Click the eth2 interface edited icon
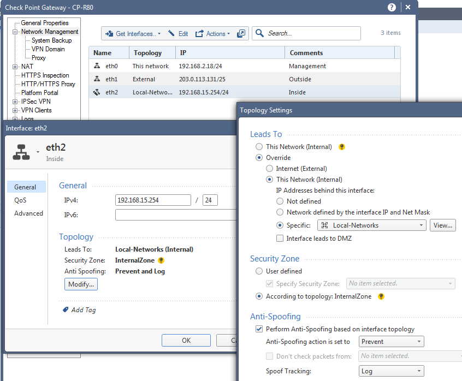Image resolution: width=462 pixels, height=381 pixels. (x=97, y=92)
